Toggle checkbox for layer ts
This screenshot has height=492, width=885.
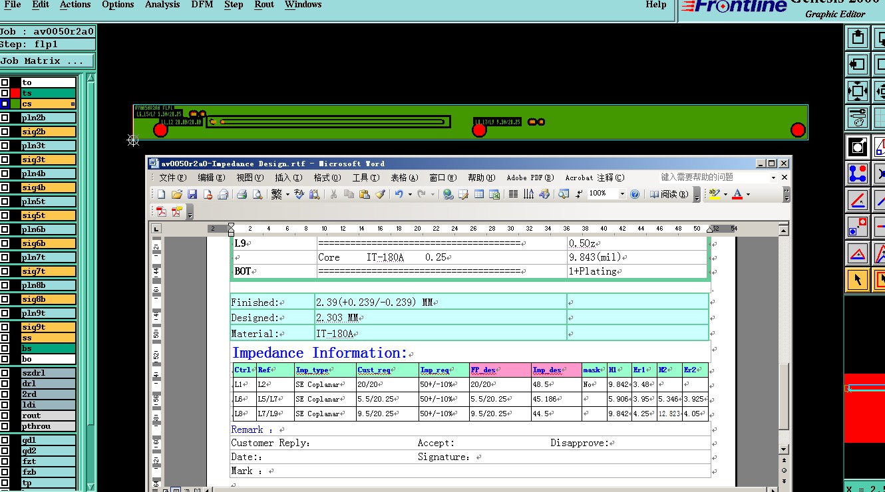click(5, 93)
